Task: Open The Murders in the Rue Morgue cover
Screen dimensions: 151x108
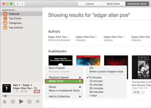Action: (141, 67)
